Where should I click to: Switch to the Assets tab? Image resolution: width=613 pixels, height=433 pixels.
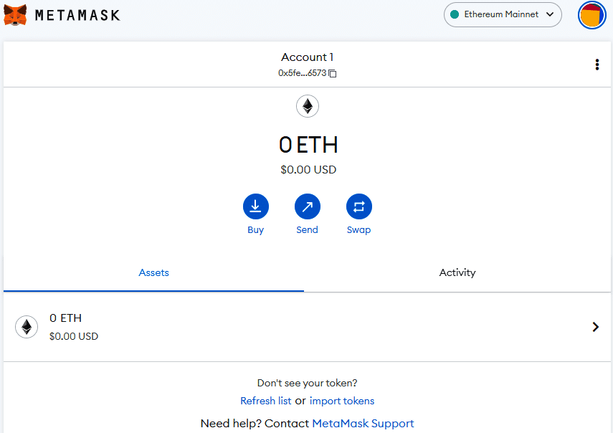click(153, 272)
